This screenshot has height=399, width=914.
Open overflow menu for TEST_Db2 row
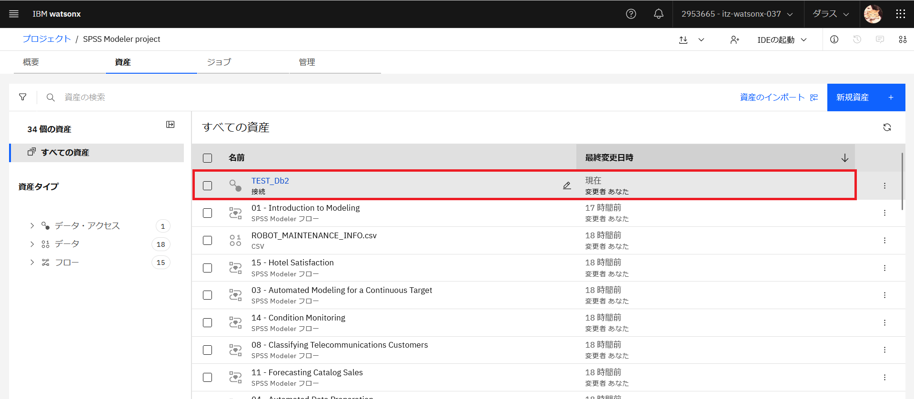click(x=885, y=185)
